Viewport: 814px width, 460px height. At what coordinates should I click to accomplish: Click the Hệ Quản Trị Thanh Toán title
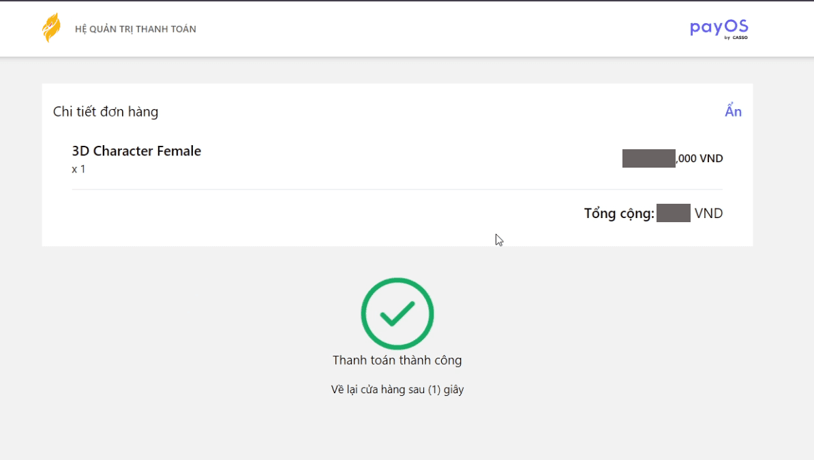click(136, 29)
